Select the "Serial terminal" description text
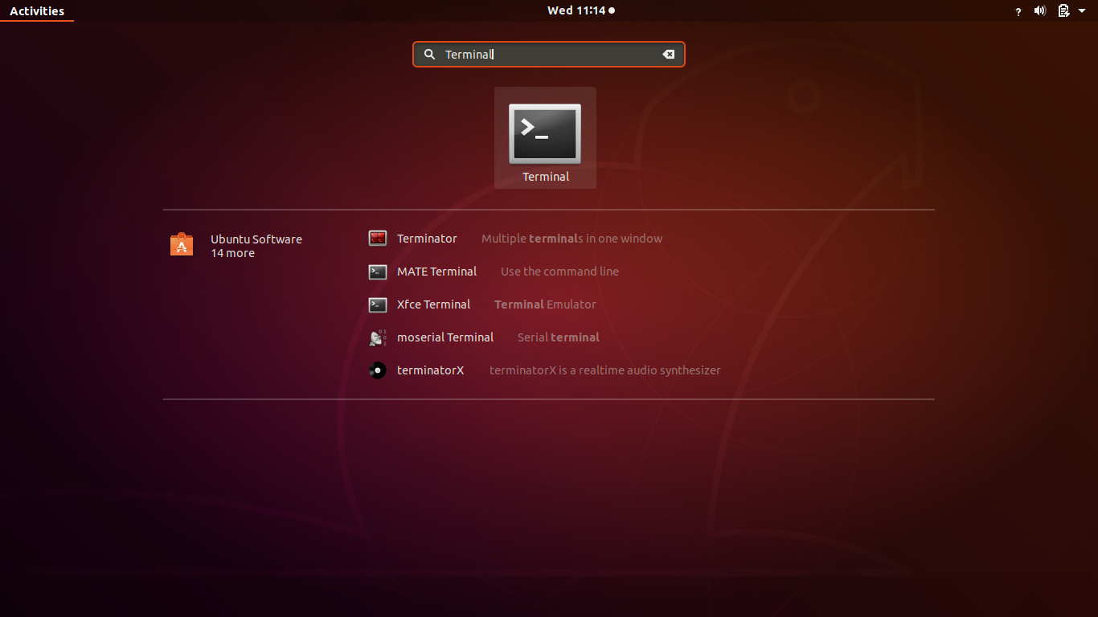Image resolution: width=1098 pixels, height=617 pixels. tap(559, 337)
